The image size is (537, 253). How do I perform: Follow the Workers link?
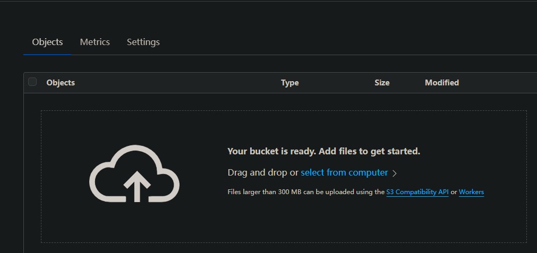(471, 192)
